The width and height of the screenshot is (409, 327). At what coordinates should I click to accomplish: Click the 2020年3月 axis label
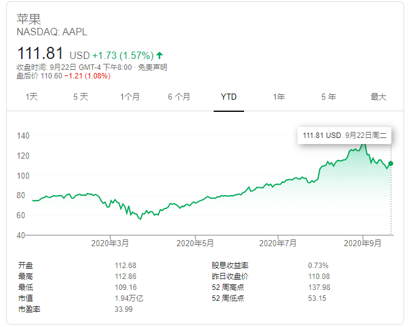110,243
